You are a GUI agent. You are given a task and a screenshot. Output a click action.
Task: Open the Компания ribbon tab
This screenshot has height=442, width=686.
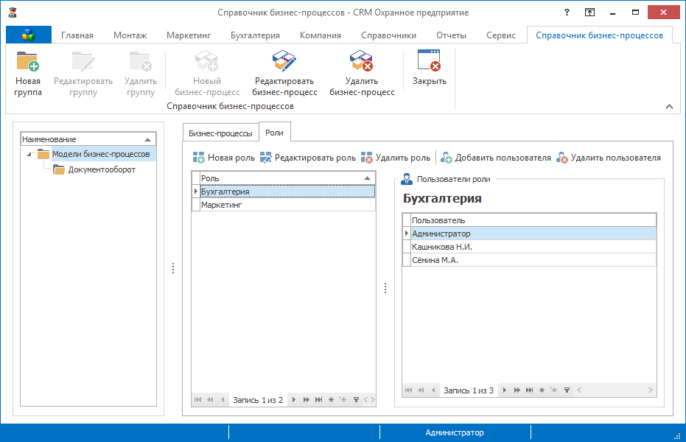pyautogui.click(x=321, y=35)
